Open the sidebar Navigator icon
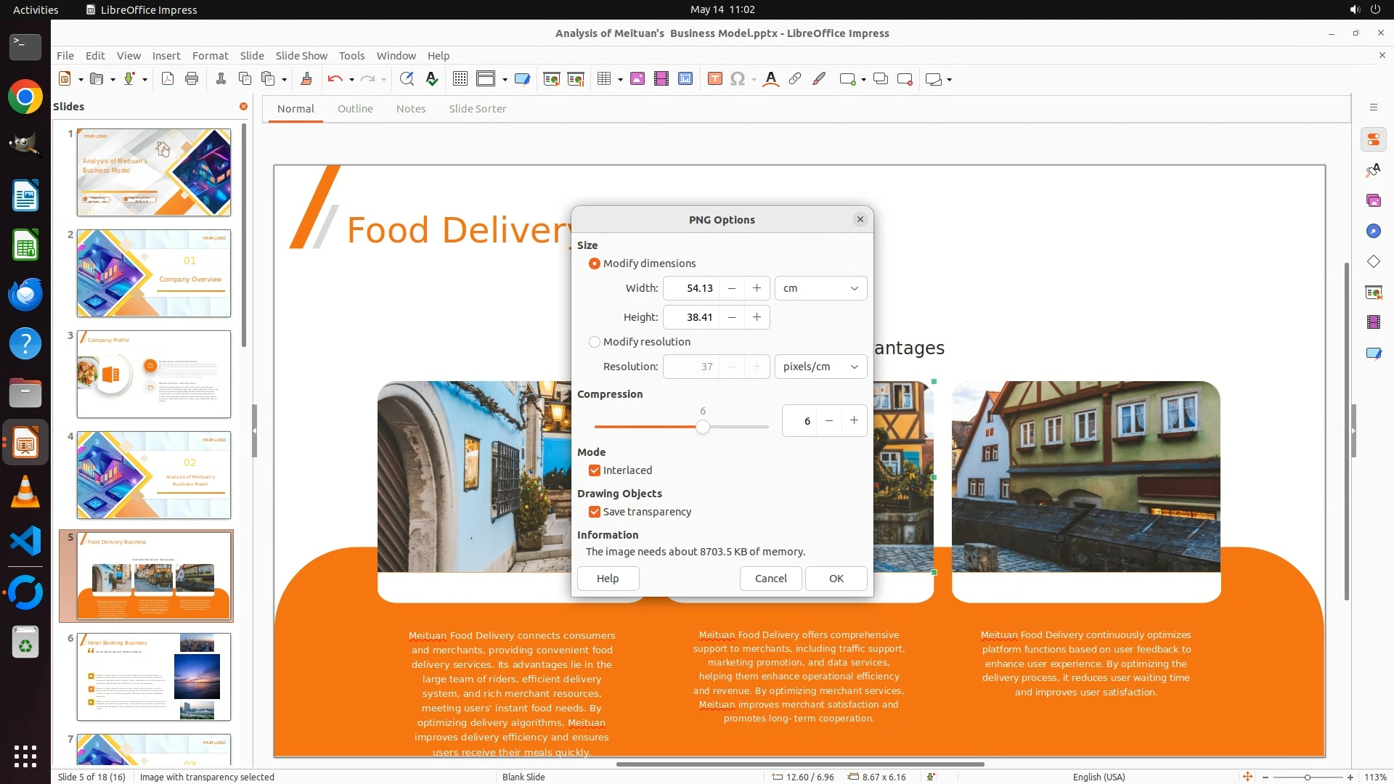 [1373, 231]
